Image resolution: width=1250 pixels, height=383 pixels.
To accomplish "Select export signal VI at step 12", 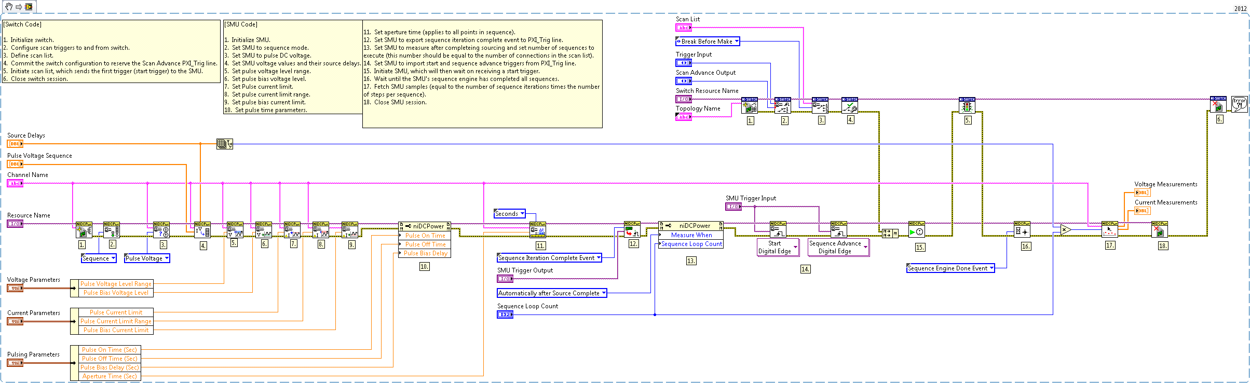I will tap(632, 229).
